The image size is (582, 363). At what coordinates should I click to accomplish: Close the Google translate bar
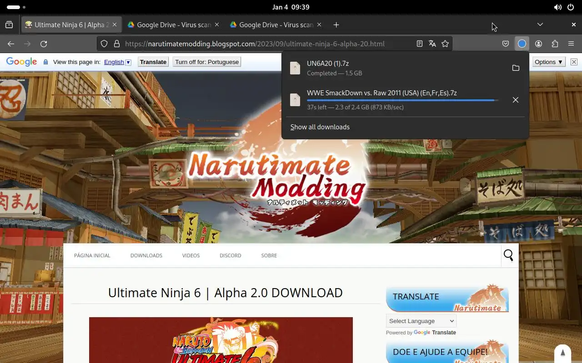pyautogui.click(x=574, y=62)
